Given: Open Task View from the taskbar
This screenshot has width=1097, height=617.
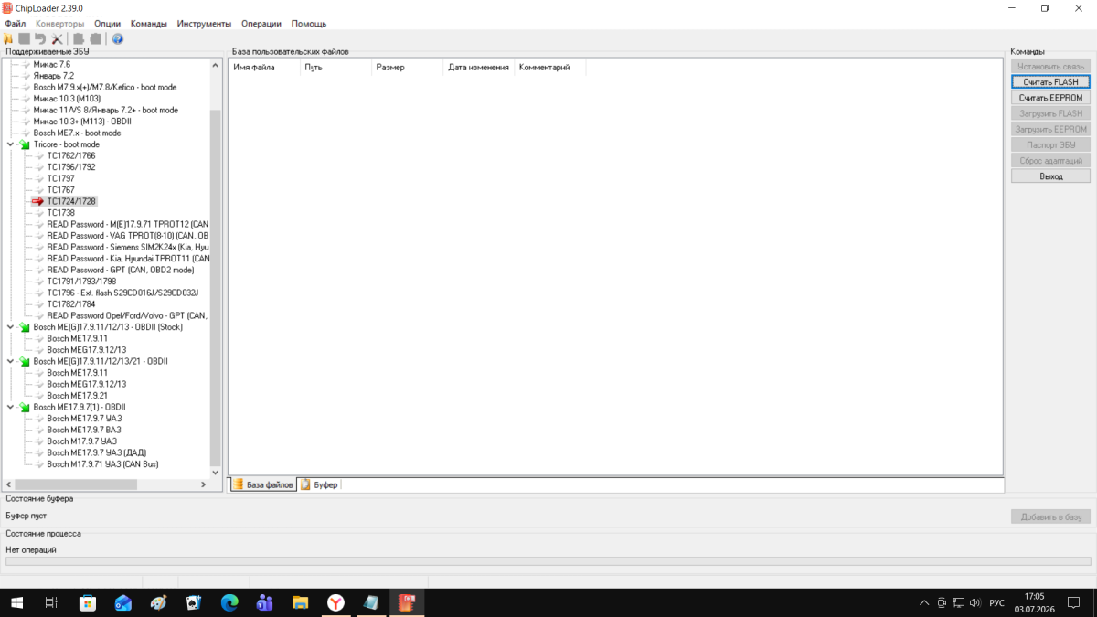Looking at the screenshot, I should (x=51, y=603).
